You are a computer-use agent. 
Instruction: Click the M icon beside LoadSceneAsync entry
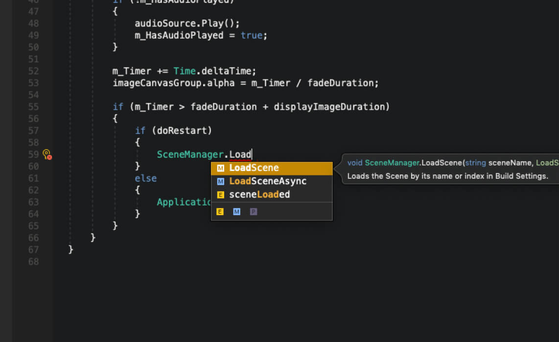220,181
